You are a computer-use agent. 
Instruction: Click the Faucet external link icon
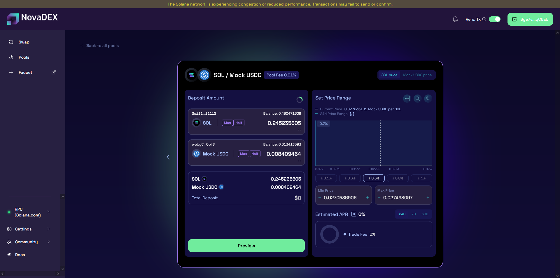click(x=54, y=72)
